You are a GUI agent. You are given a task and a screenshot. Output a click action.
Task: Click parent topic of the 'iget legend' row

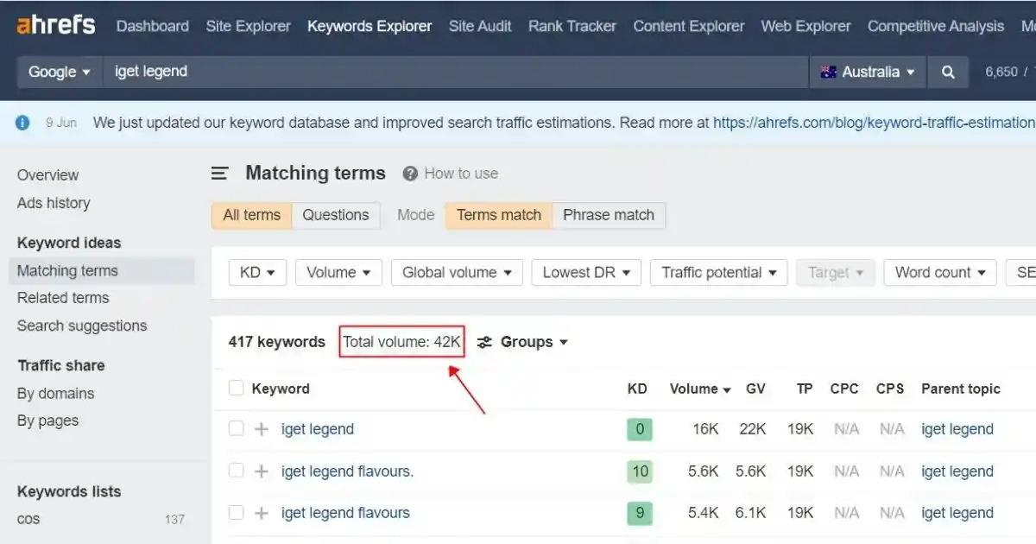coord(957,429)
